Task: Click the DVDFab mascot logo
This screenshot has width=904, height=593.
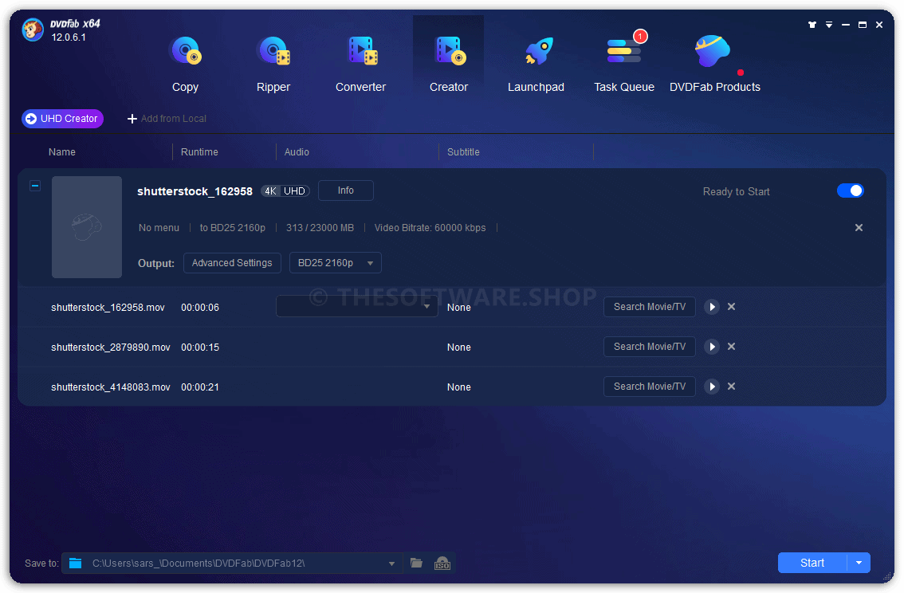Action: coord(33,30)
